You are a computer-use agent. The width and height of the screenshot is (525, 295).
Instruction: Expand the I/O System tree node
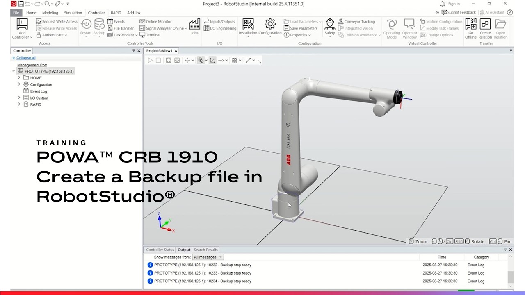19,98
